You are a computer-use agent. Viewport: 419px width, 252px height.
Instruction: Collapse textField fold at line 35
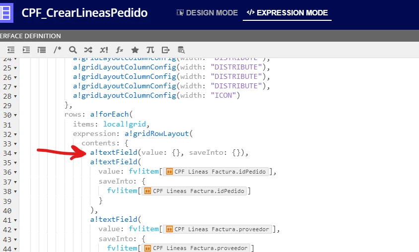click(x=15, y=163)
